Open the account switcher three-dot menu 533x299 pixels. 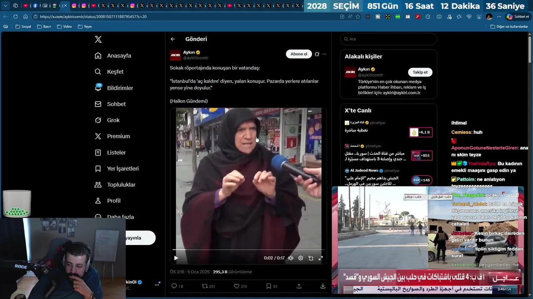pyautogui.click(x=157, y=284)
